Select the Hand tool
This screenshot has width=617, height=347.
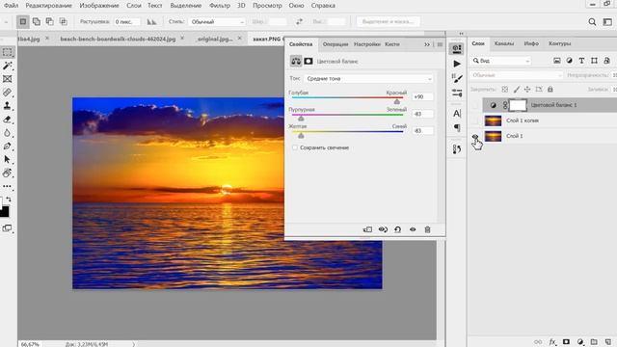[7, 173]
